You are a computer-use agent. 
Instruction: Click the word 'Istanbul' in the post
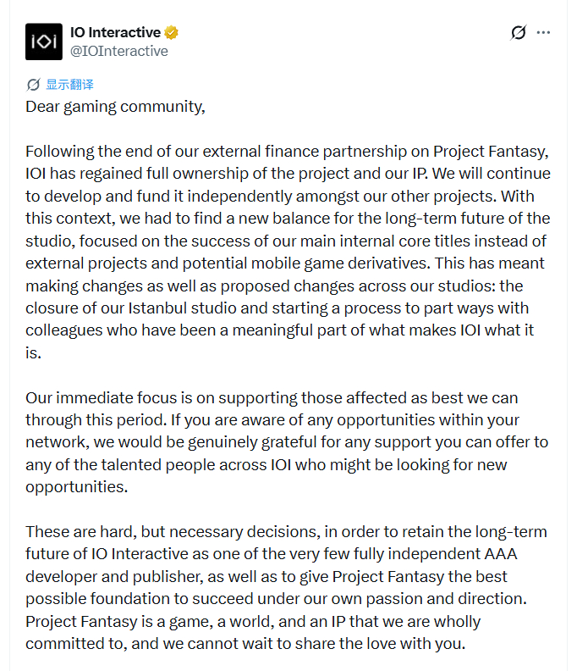(x=157, y=308)
